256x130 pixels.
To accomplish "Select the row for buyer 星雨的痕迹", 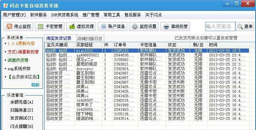I will [x=147, y=64].
